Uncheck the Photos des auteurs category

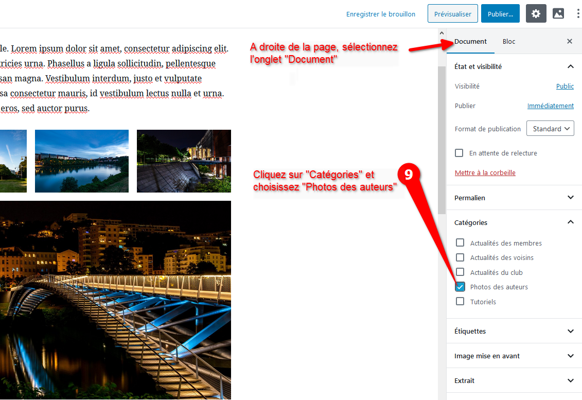[460, 287]
